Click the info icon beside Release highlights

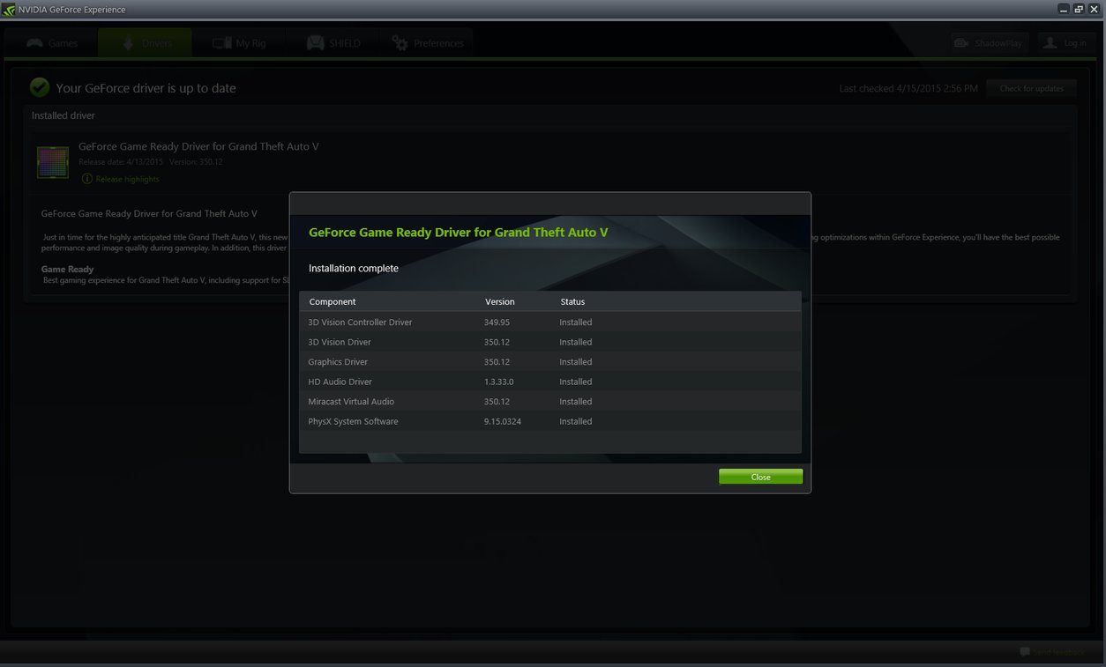[86, 179]
